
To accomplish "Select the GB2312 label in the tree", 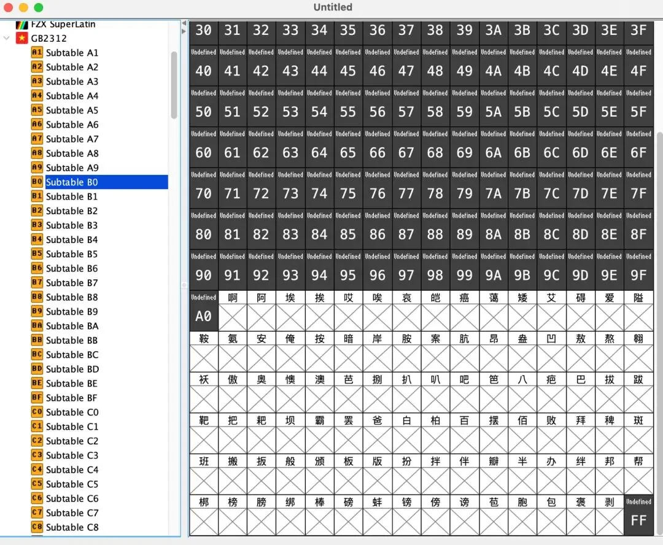I will pyautogui.click(x=48, y=38).
